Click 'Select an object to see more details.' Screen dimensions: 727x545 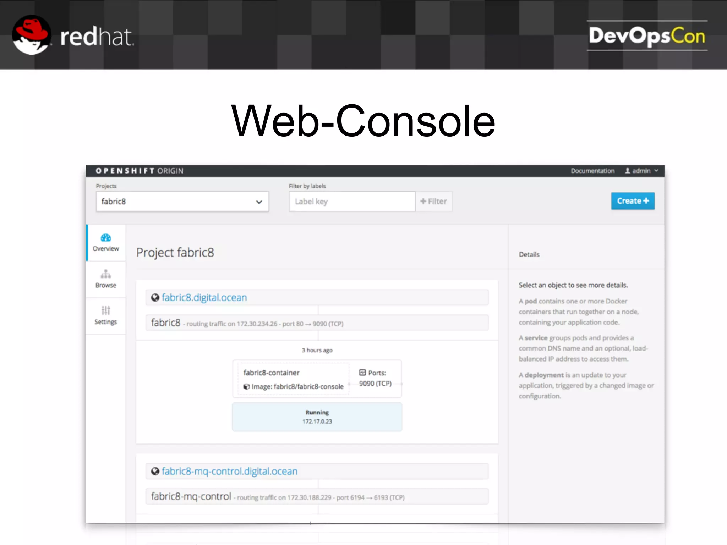tap(573, 285)
